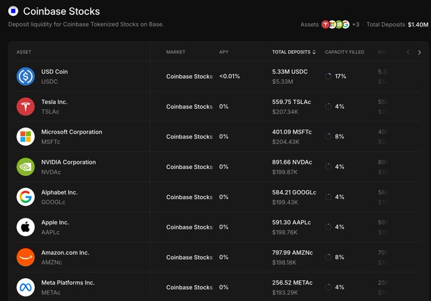Open the Tesla Inc. asset name
Screen dimensions: 431x301
tap(55, 102)
